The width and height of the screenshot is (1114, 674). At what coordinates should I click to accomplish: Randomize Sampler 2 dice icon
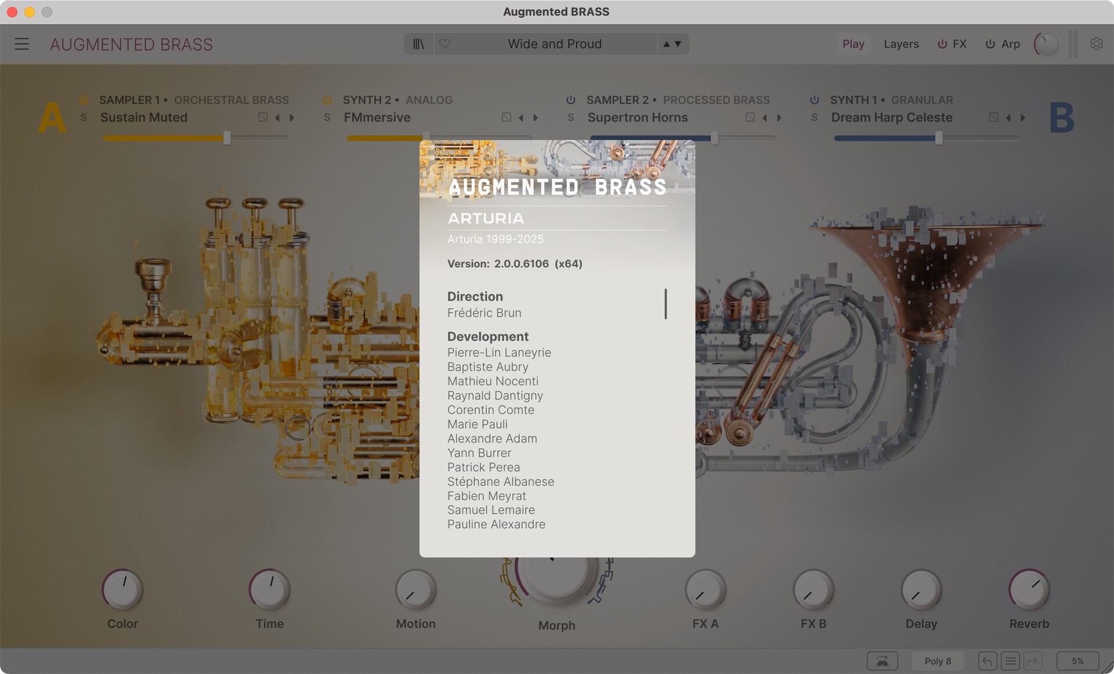pos(750,118)
